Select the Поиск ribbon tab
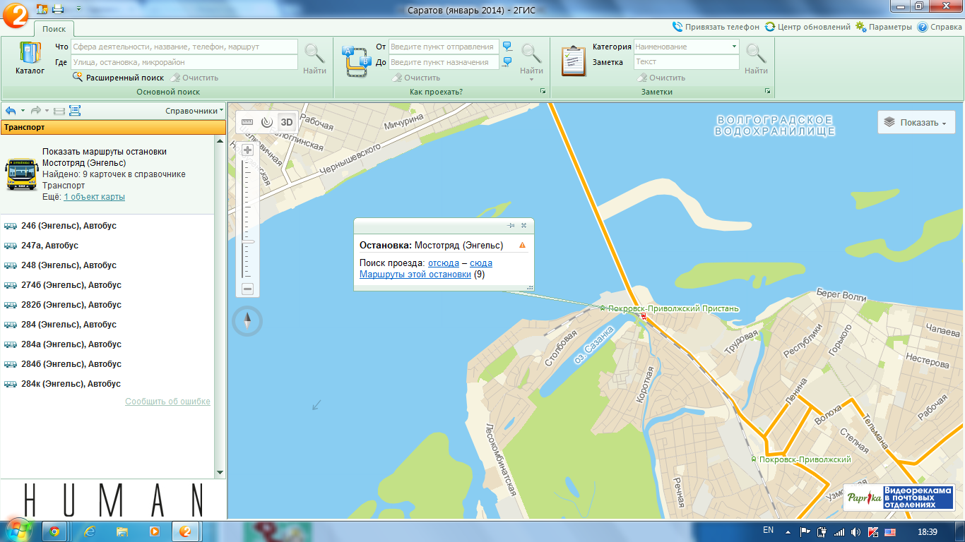Image resolution: width=965 pixels, height=542 pixels. click(x=54, y=29)
